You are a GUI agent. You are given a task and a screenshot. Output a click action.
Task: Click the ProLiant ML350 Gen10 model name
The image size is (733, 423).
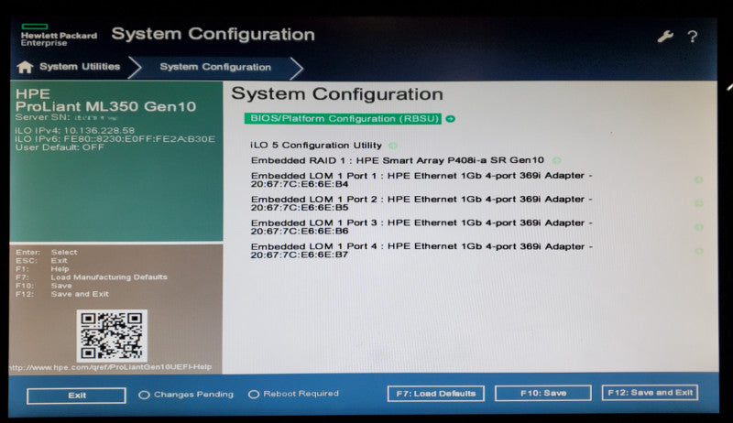pos(105,106)
